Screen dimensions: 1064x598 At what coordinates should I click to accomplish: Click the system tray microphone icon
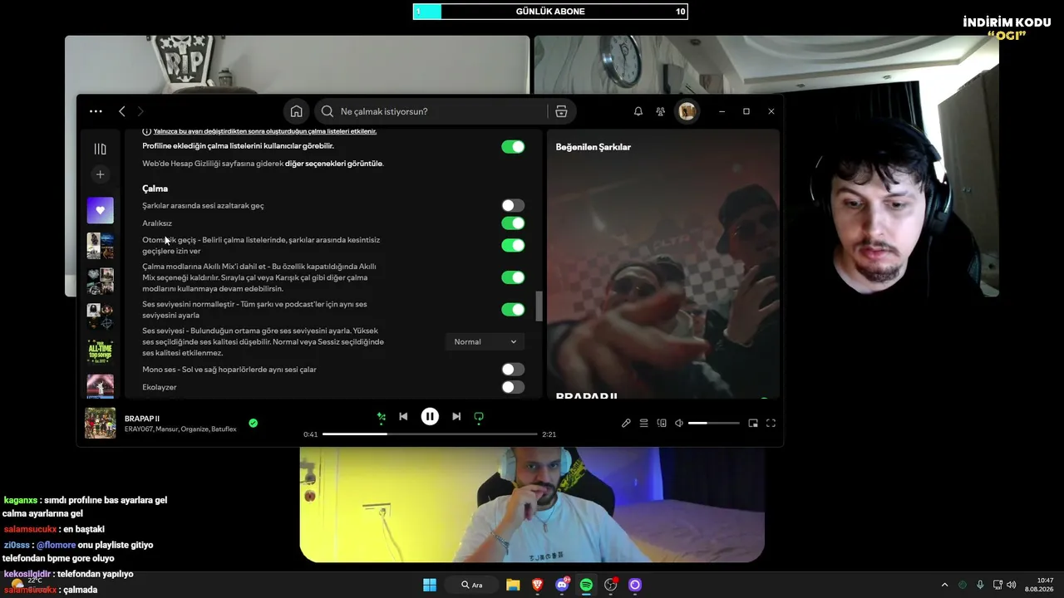click(980, 585)
